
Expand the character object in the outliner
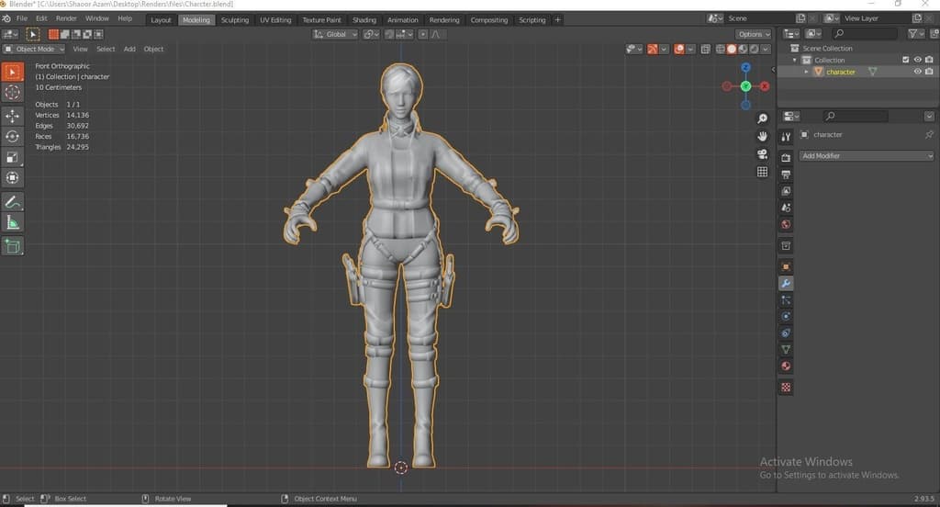tap(807, 72)
